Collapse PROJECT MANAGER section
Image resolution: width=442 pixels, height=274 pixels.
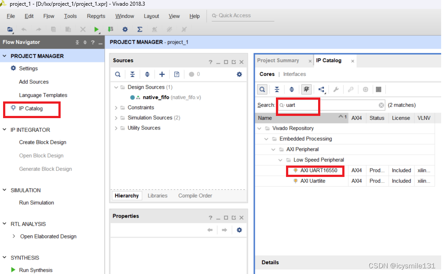pyautogui.click(x=4, y=56)
